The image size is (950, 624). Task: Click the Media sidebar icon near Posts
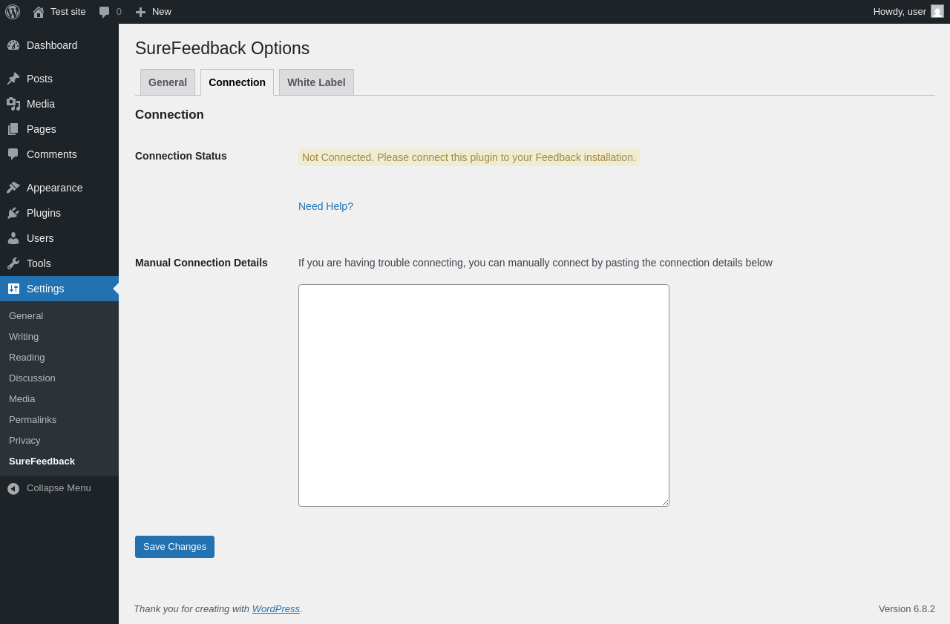[x=13, y=104]
